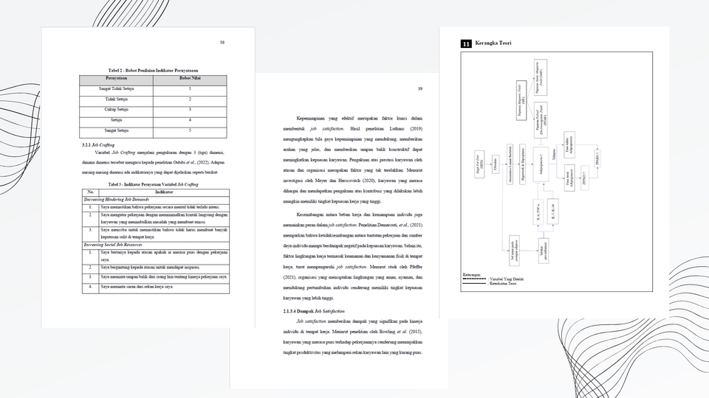Click the 'High Fat Diet (HFD)' diagram box
This screenshot has height=398, width=709.
(x=479, y=164)
